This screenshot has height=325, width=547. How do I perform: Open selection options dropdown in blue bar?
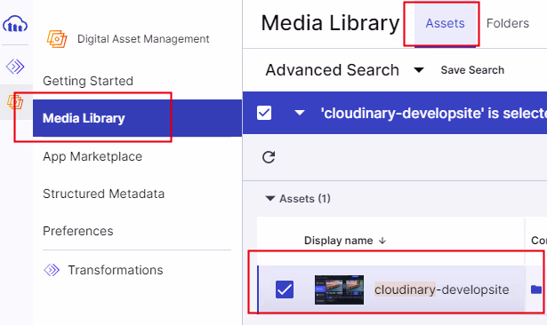(300, 113)
